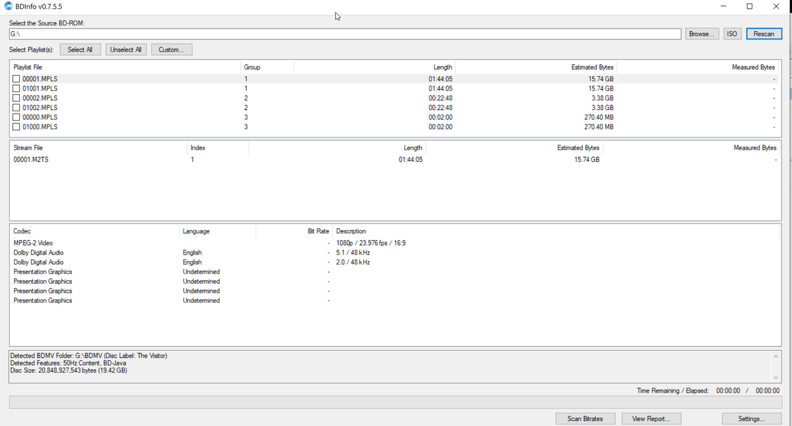The height and width of the screenshot is (426, 792).
Task: Check the 00001.MPLS playlist checkbox
Action: tap(17, 79)
